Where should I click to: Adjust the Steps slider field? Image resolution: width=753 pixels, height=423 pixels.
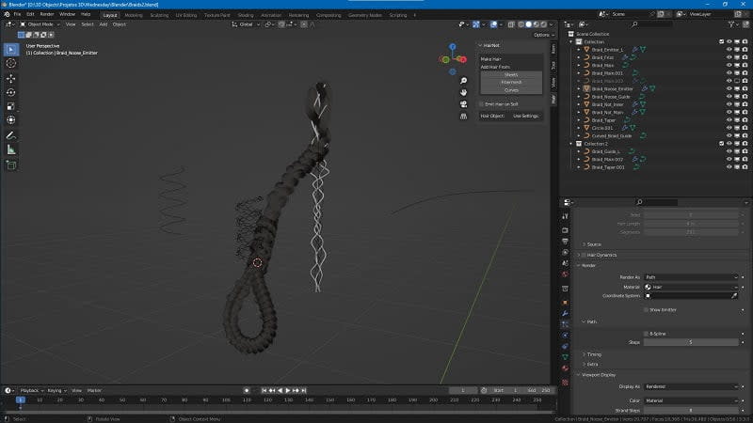(x=691, y=342)
